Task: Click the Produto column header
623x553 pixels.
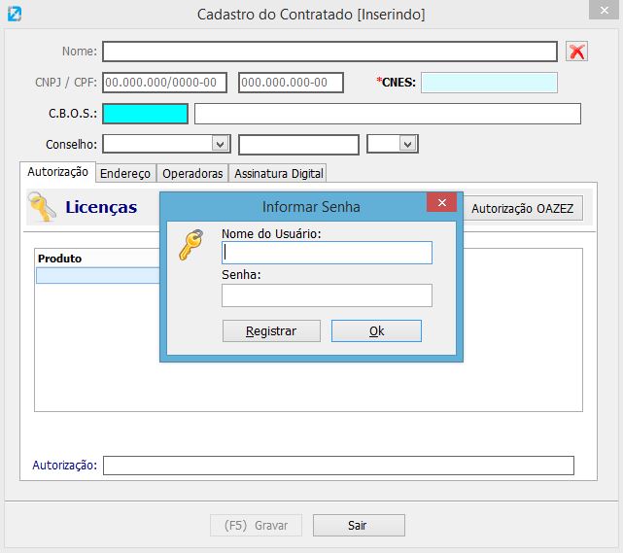Action: coord(60,259)
